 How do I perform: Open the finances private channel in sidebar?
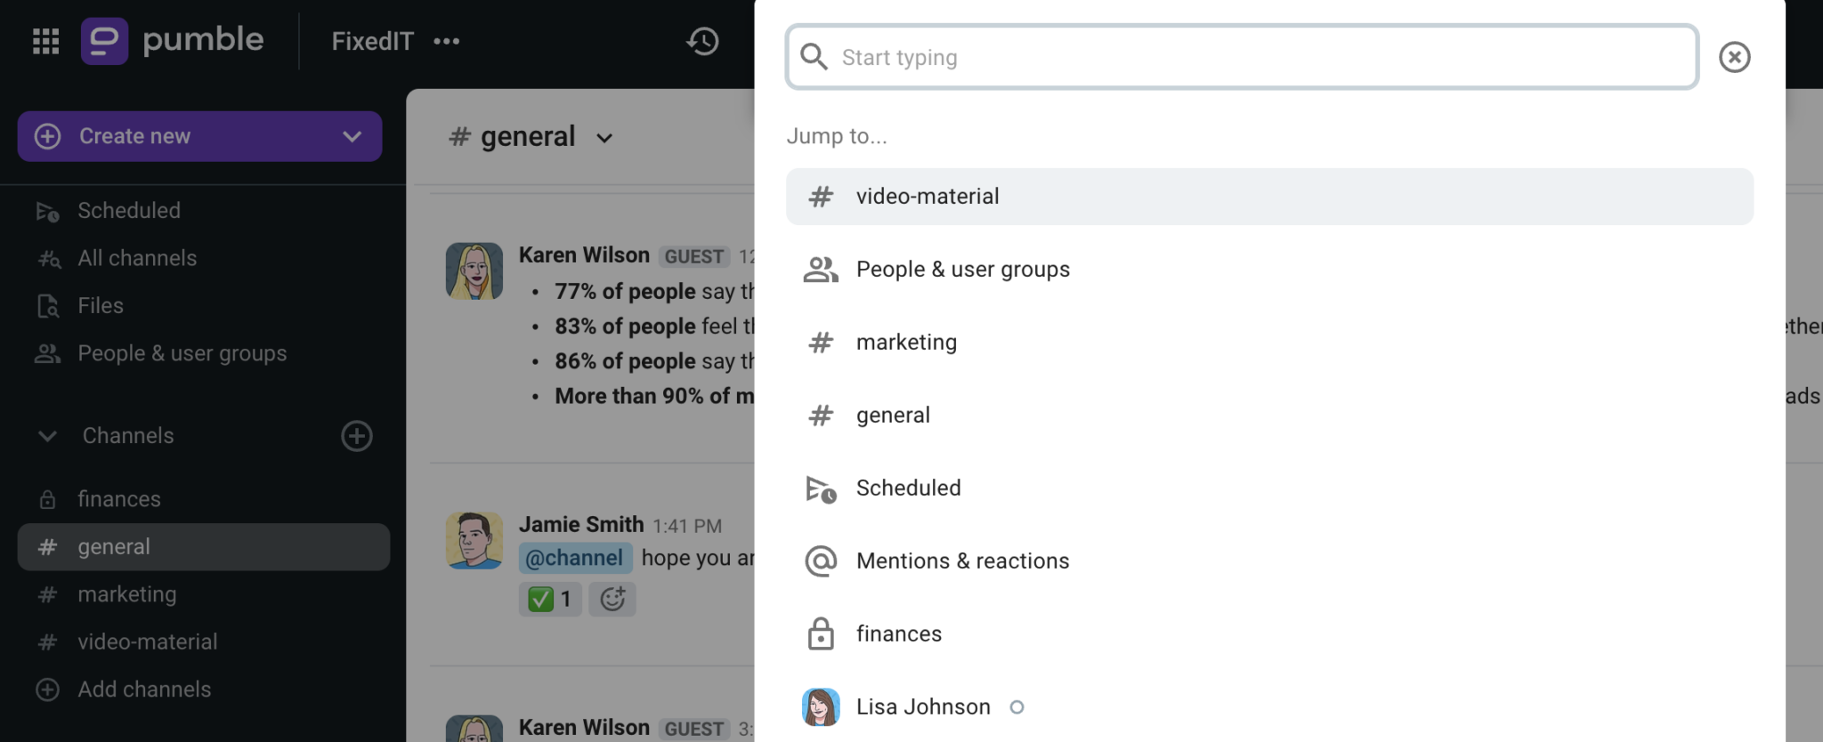tap(118, 499)
